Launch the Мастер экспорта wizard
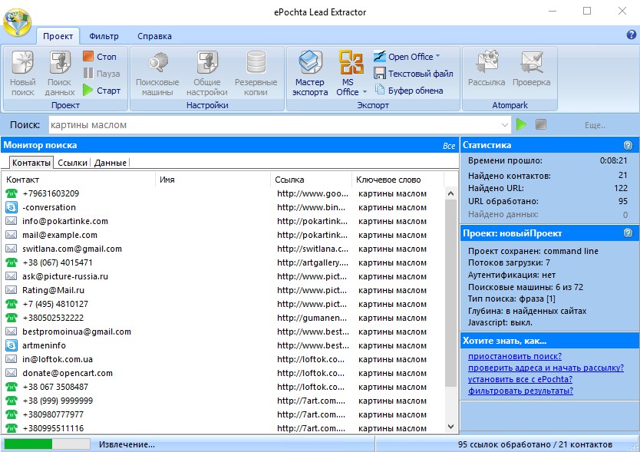This screenshot has width=640, height=452. (310, 73)
